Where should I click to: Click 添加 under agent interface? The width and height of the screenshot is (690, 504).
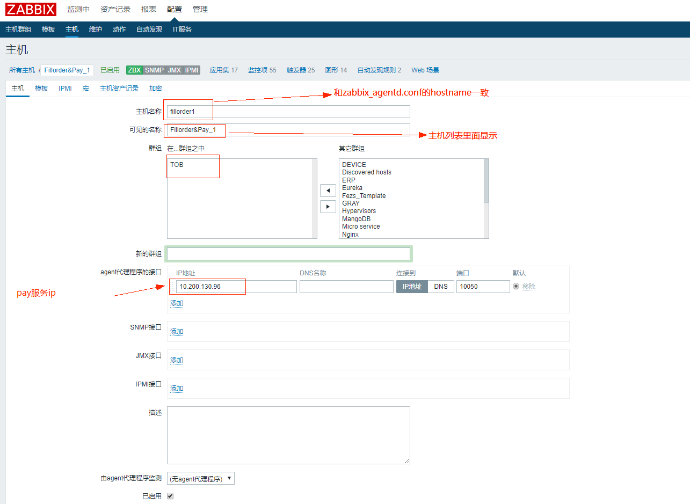(177, 303)
